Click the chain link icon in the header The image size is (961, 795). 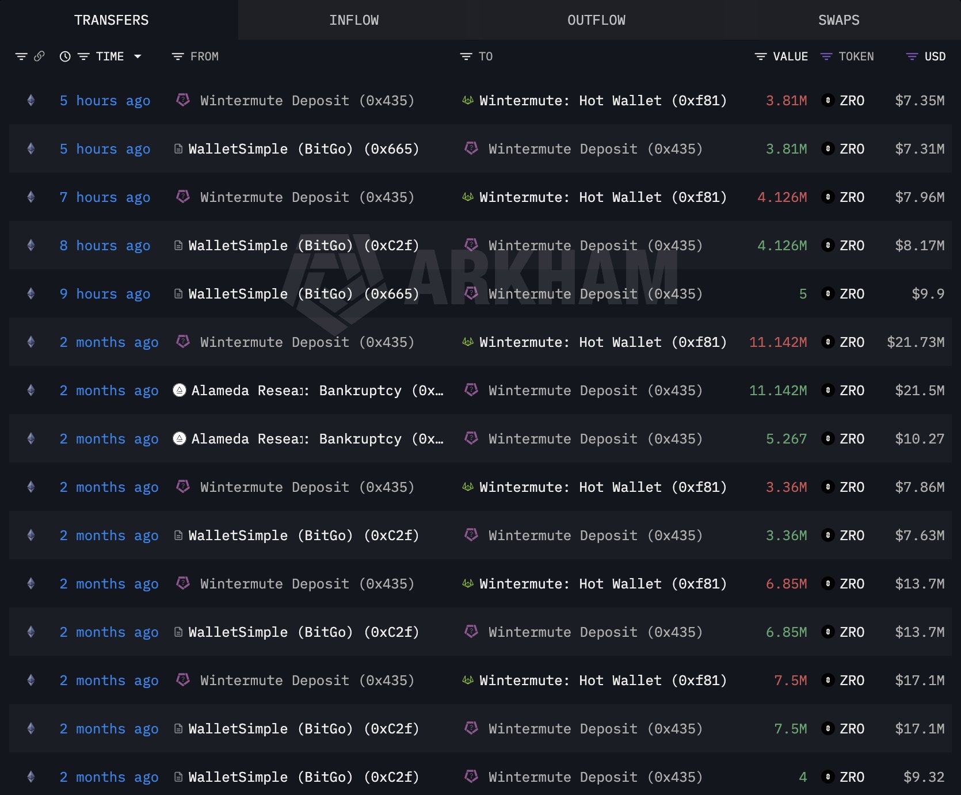tap(39, 56)
